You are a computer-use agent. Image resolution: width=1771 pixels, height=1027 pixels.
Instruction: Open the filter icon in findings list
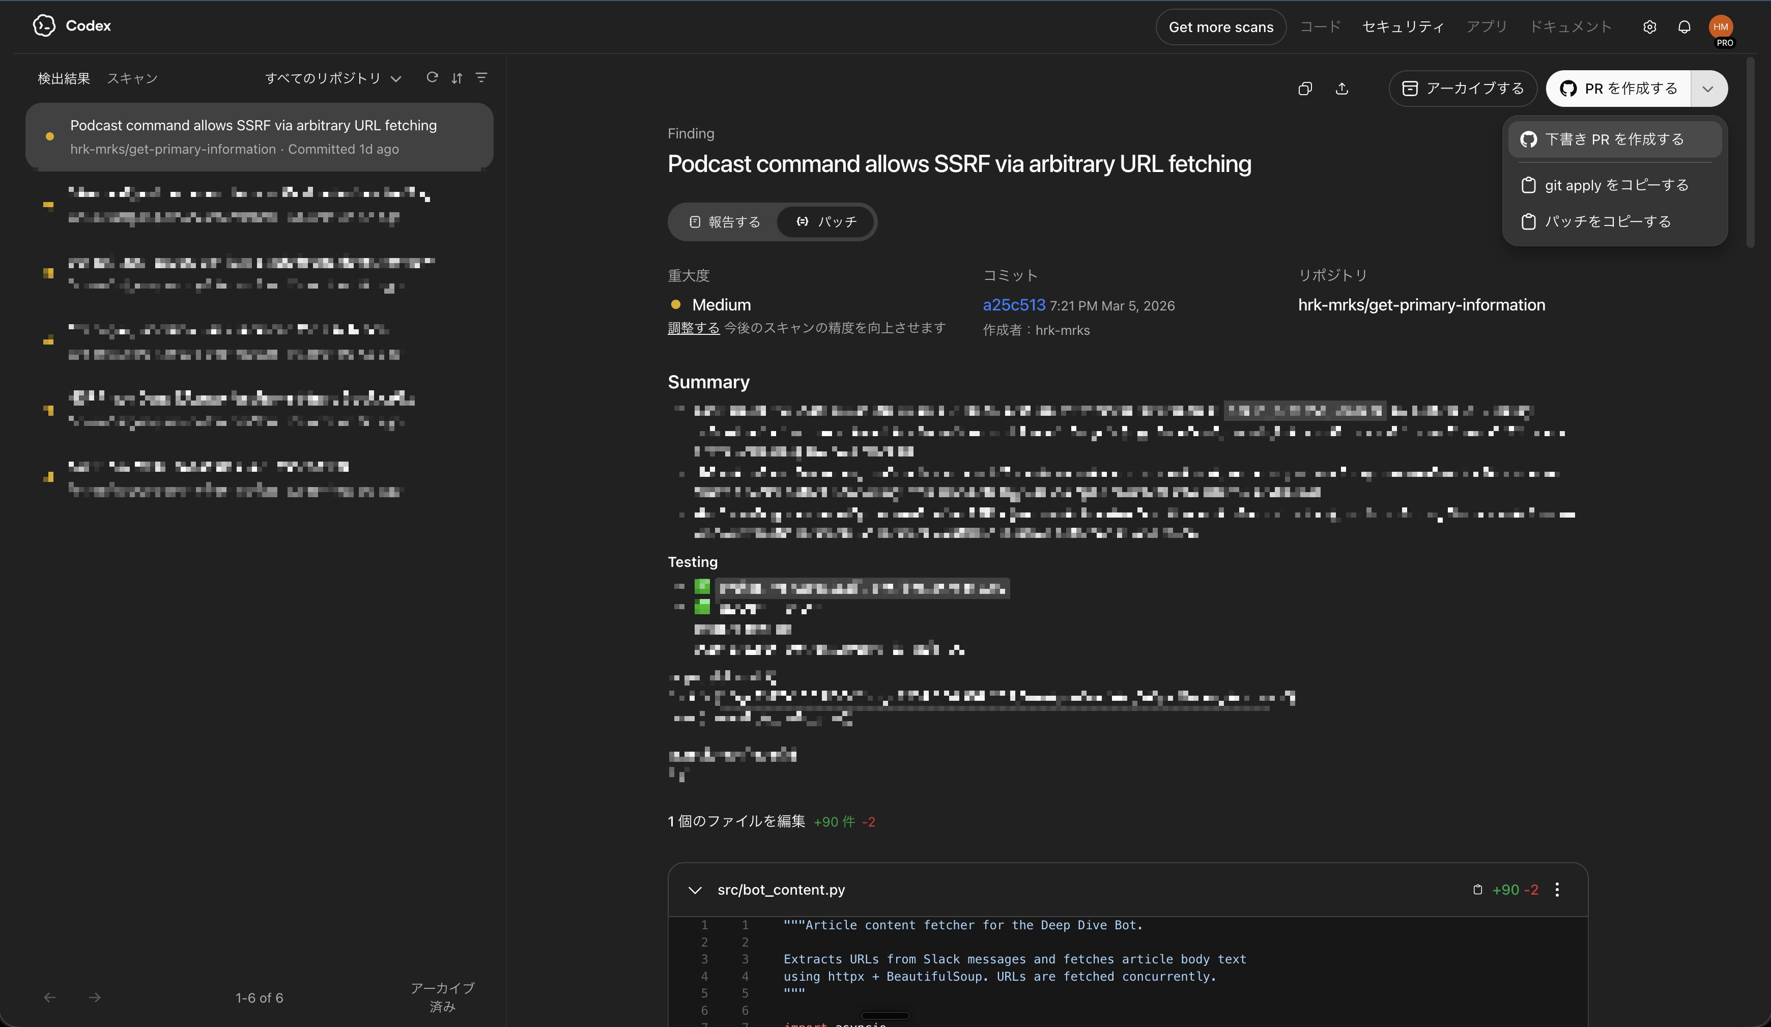coord(481,77)
